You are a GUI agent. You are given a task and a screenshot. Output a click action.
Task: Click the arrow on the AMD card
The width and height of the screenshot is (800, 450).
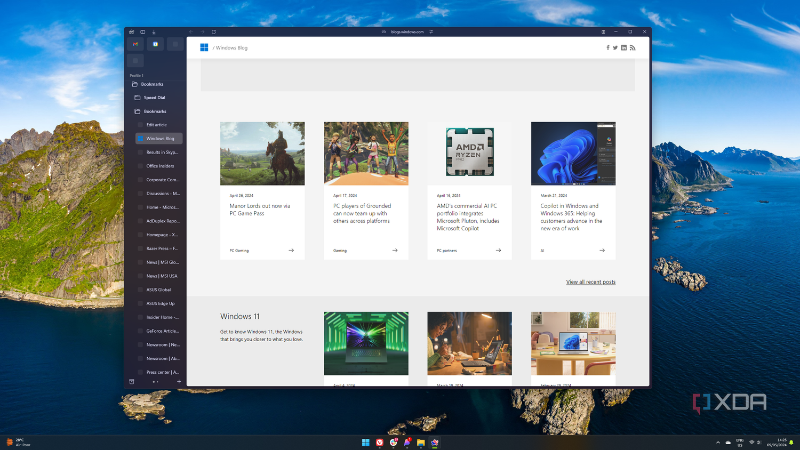pyautogui.click(x=498, y=250)
